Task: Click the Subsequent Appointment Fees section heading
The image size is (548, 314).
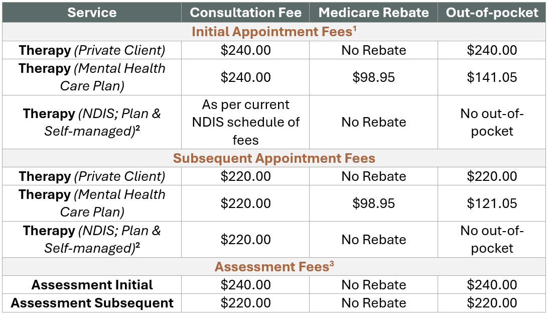Action: point(274,158)
